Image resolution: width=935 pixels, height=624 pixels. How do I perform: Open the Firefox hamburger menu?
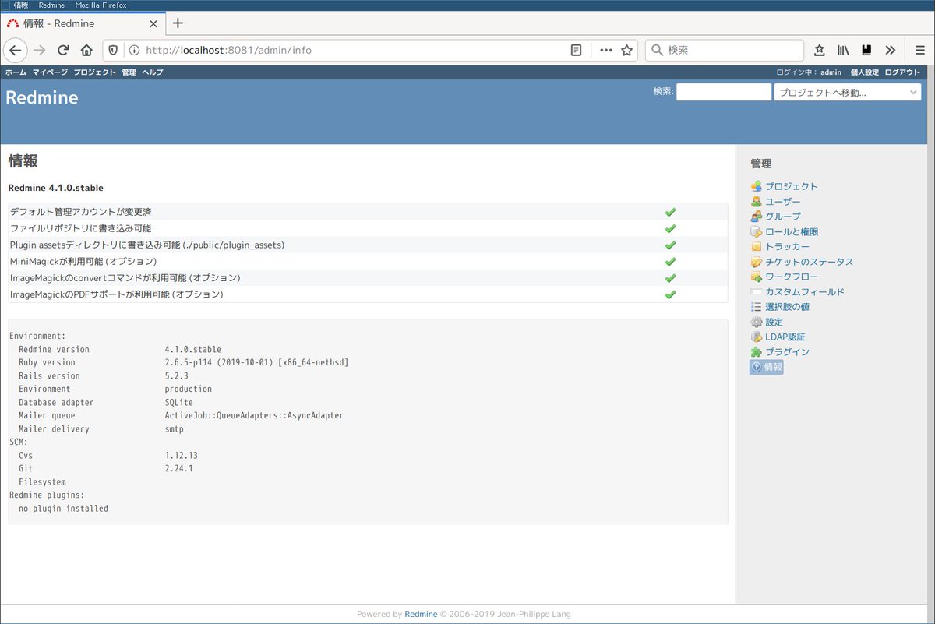click(x=920, y=50)
